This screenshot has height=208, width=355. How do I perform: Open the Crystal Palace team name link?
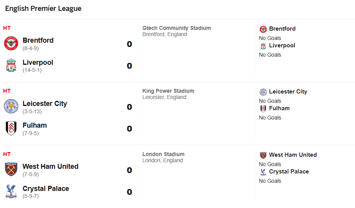pyautogui.click(x=46, y=189)
